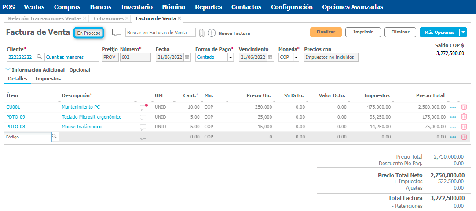Open the Vencimiento calendar picker icon
Screen dimensions: 476x211
pos(270,57)
